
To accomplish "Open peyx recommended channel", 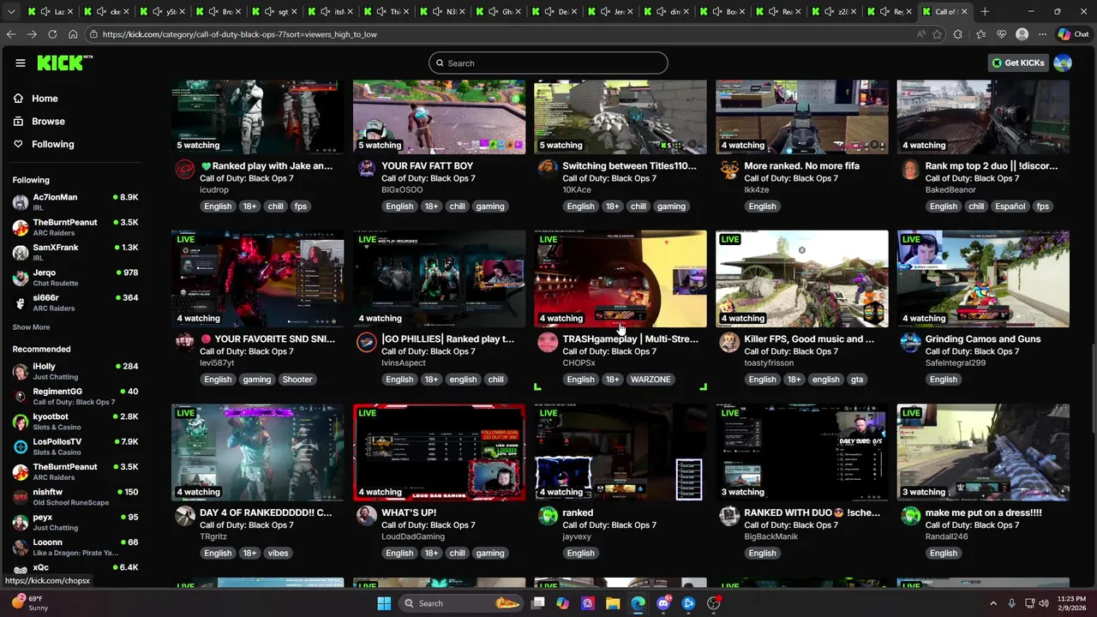I will tap(75, 522).
